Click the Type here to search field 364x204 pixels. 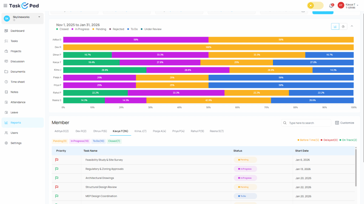click(309, 123)
